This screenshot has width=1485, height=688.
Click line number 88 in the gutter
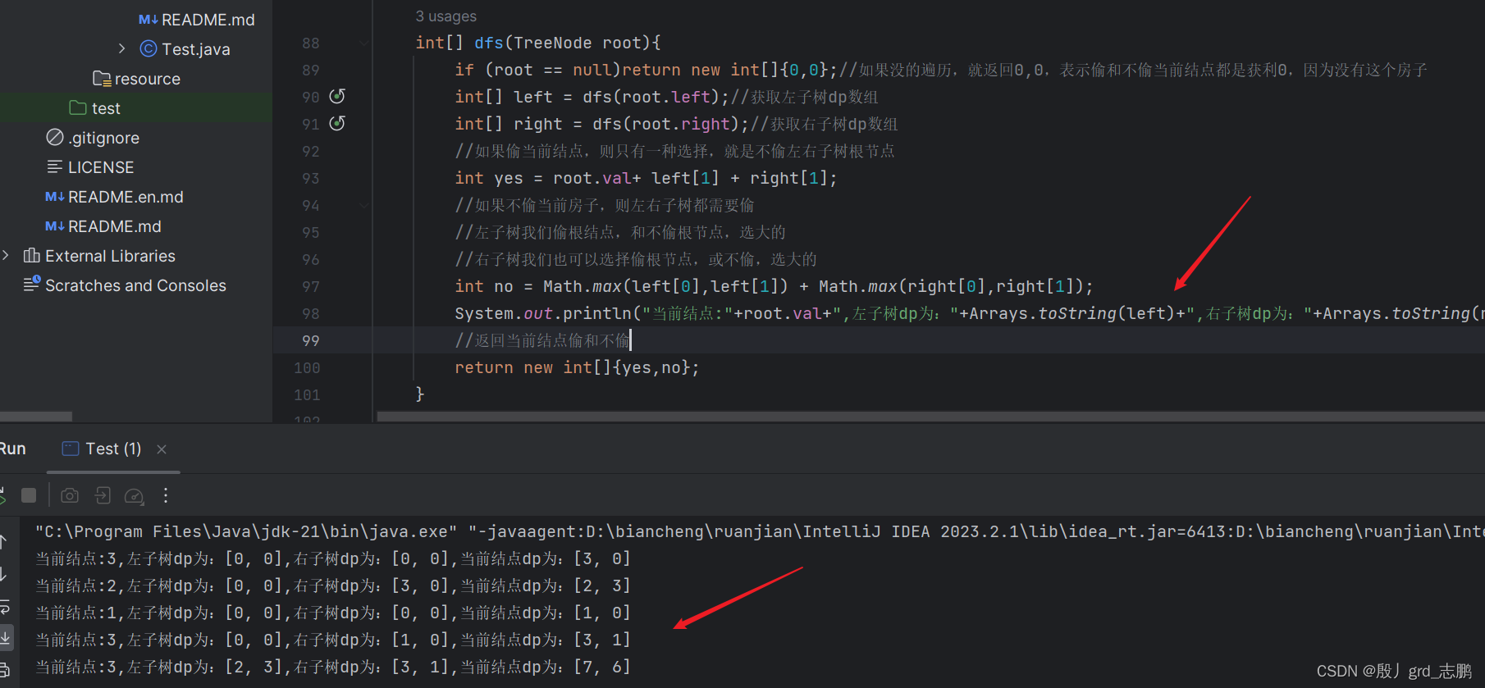click(x=310, y=43)
